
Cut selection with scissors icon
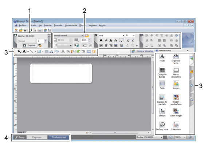coord(63,51)
